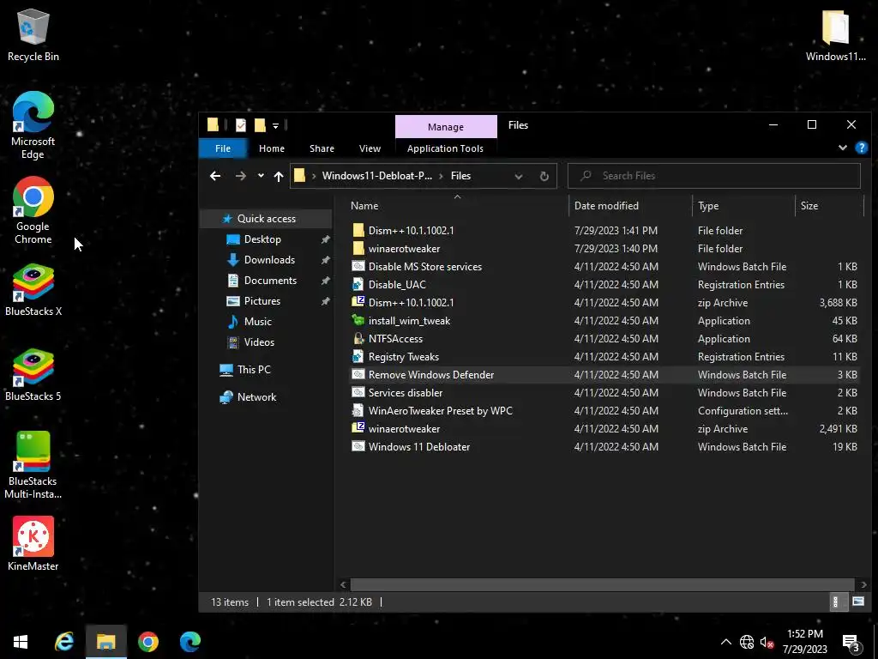Go back using the Back arrow
878x659 pixels.
[x=215, y=176]
